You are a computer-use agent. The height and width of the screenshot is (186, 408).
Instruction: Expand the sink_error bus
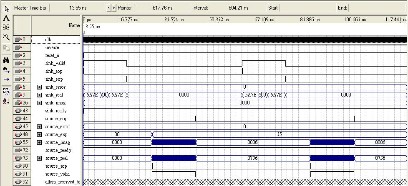[40, 87]
